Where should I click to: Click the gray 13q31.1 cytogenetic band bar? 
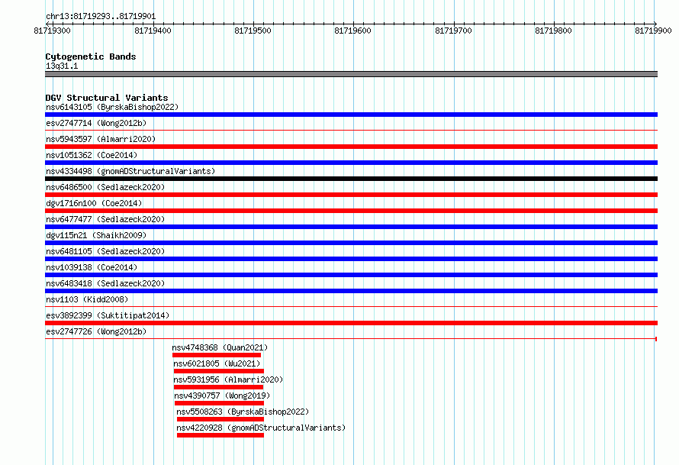[351, 74]
